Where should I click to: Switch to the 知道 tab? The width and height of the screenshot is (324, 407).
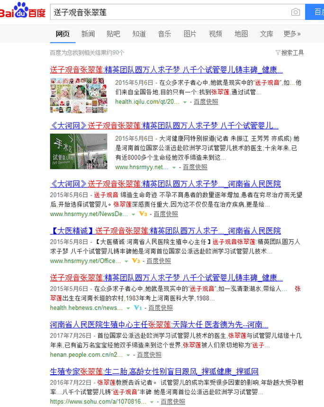[x=139, y=34]
